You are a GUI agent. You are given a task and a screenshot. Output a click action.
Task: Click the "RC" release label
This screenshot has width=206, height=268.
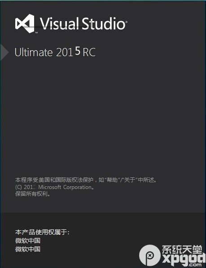(x=89, y=52)
